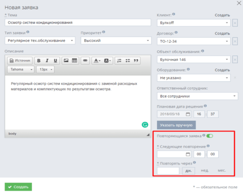Toggle bold formatting in description editor
The image size is (243, 193).
(x=39, y=61)
